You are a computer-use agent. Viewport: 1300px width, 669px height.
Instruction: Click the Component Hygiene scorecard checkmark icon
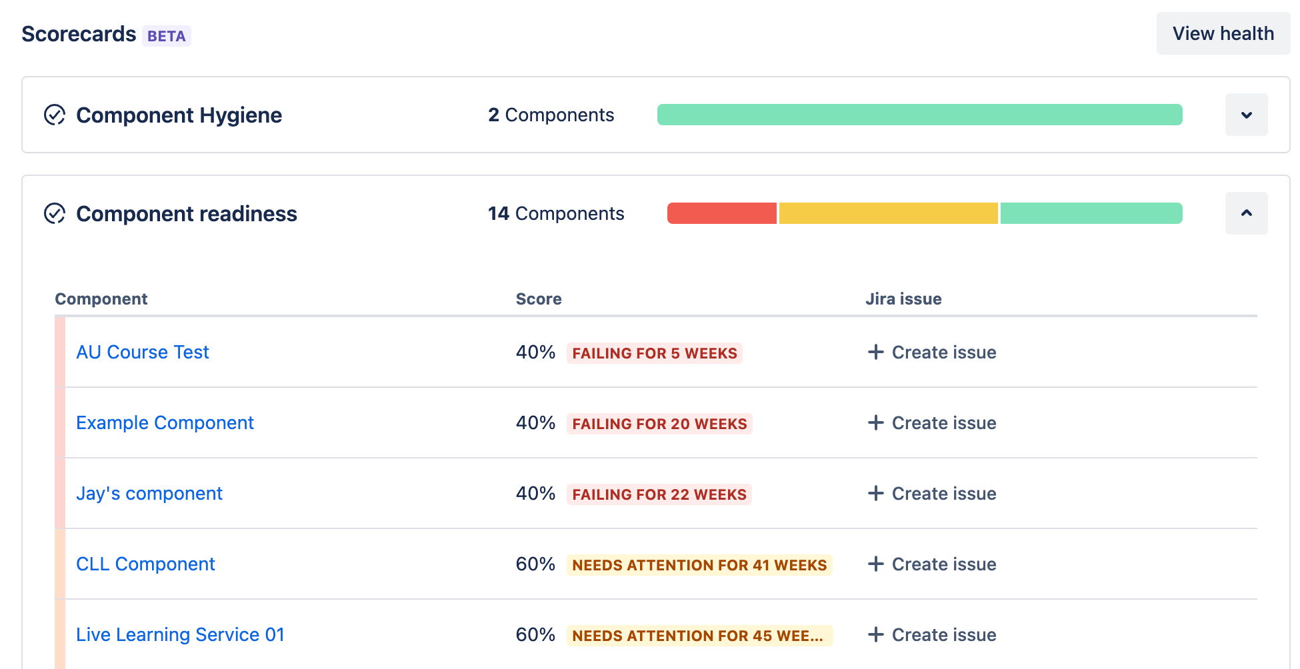tap(55, 115)
